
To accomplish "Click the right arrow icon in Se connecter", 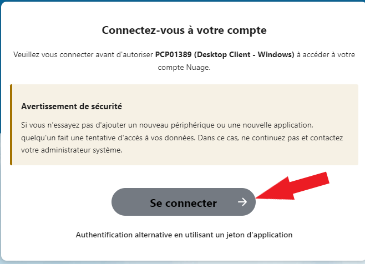I will click(242, 202).
